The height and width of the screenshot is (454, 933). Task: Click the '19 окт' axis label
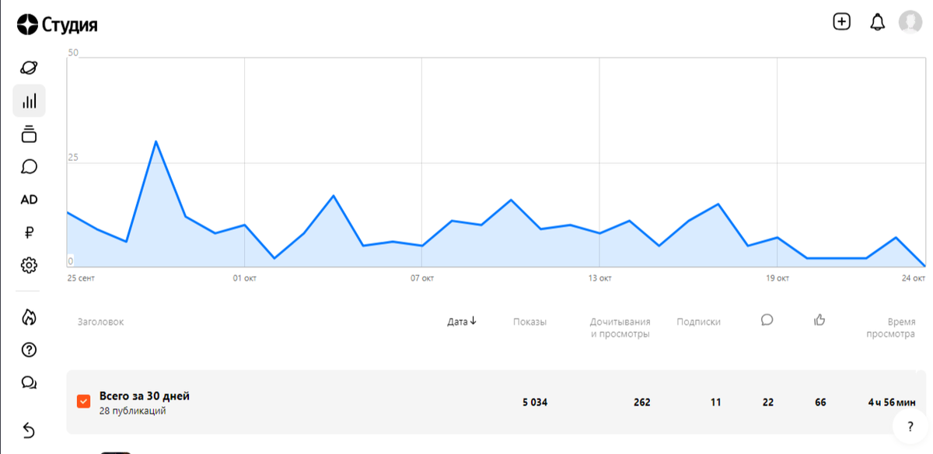pos(777,278)
